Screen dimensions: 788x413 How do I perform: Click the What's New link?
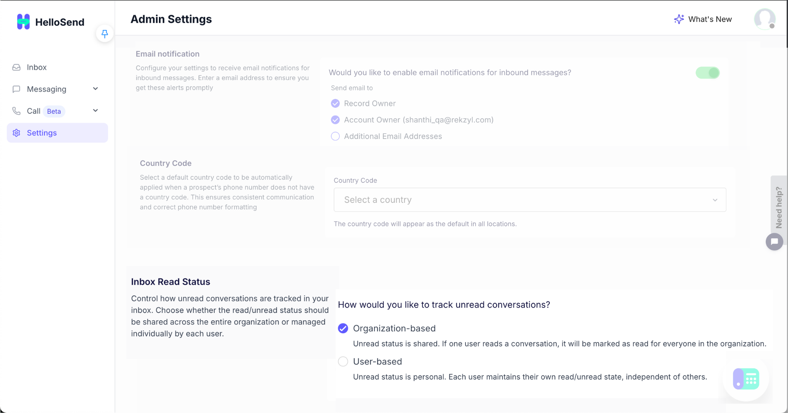click(703, 19)
